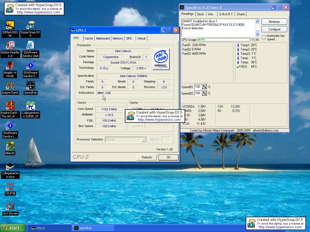This screenshot has height=232, width=310.
Task: Click the Fan03: 4655 RPM reading
Action: (194, 54)
